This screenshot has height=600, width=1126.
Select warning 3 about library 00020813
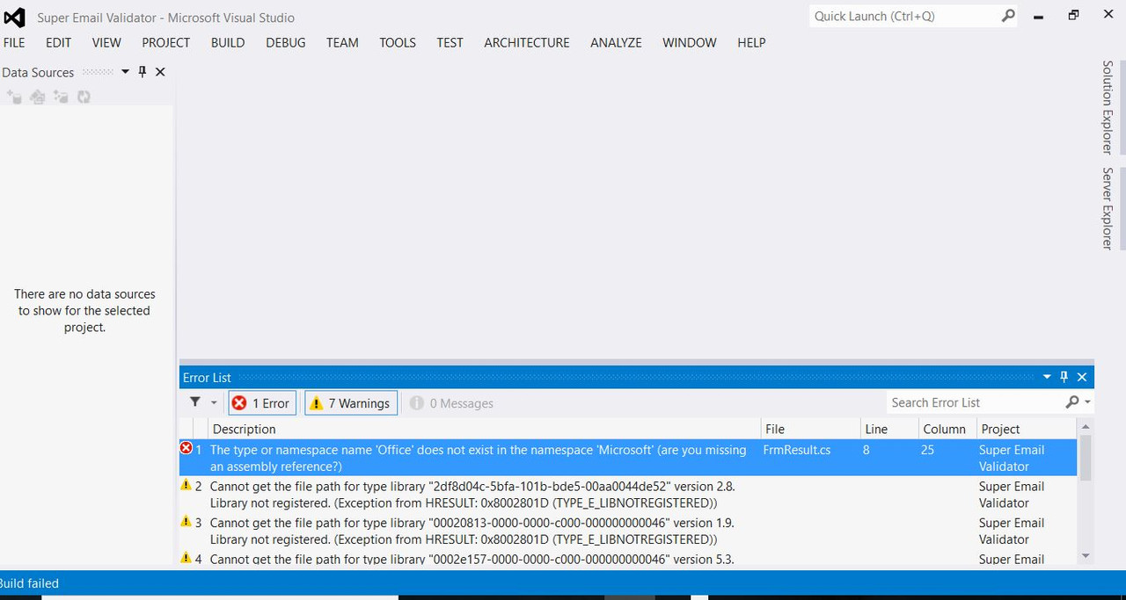[628, 531]
